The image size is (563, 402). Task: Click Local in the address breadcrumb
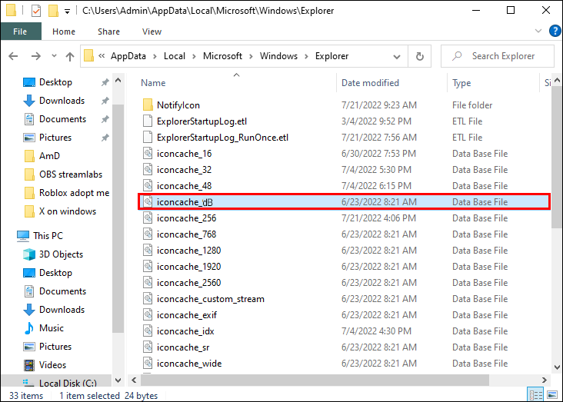point(175,56)
